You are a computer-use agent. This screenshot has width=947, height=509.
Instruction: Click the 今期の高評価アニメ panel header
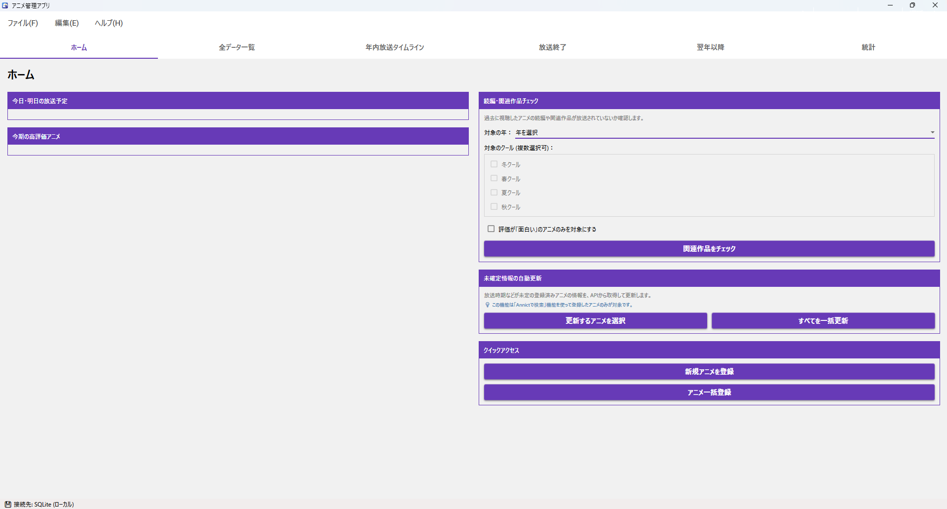click(238, 136)
